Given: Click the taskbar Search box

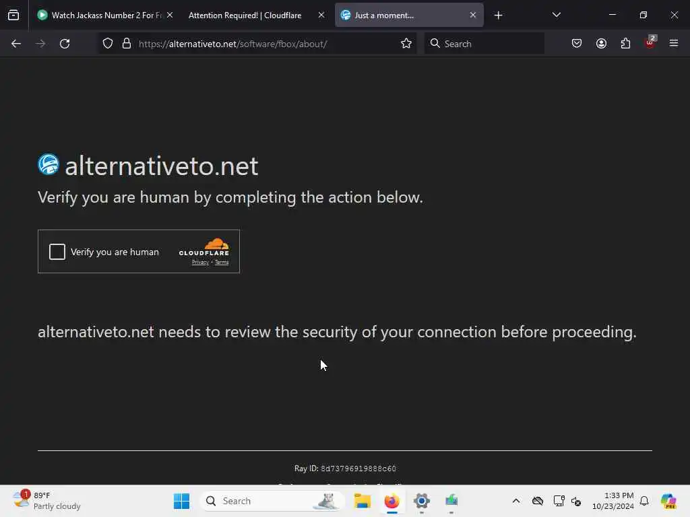Looking at the screenshot, I should click(x=272, y=501).
